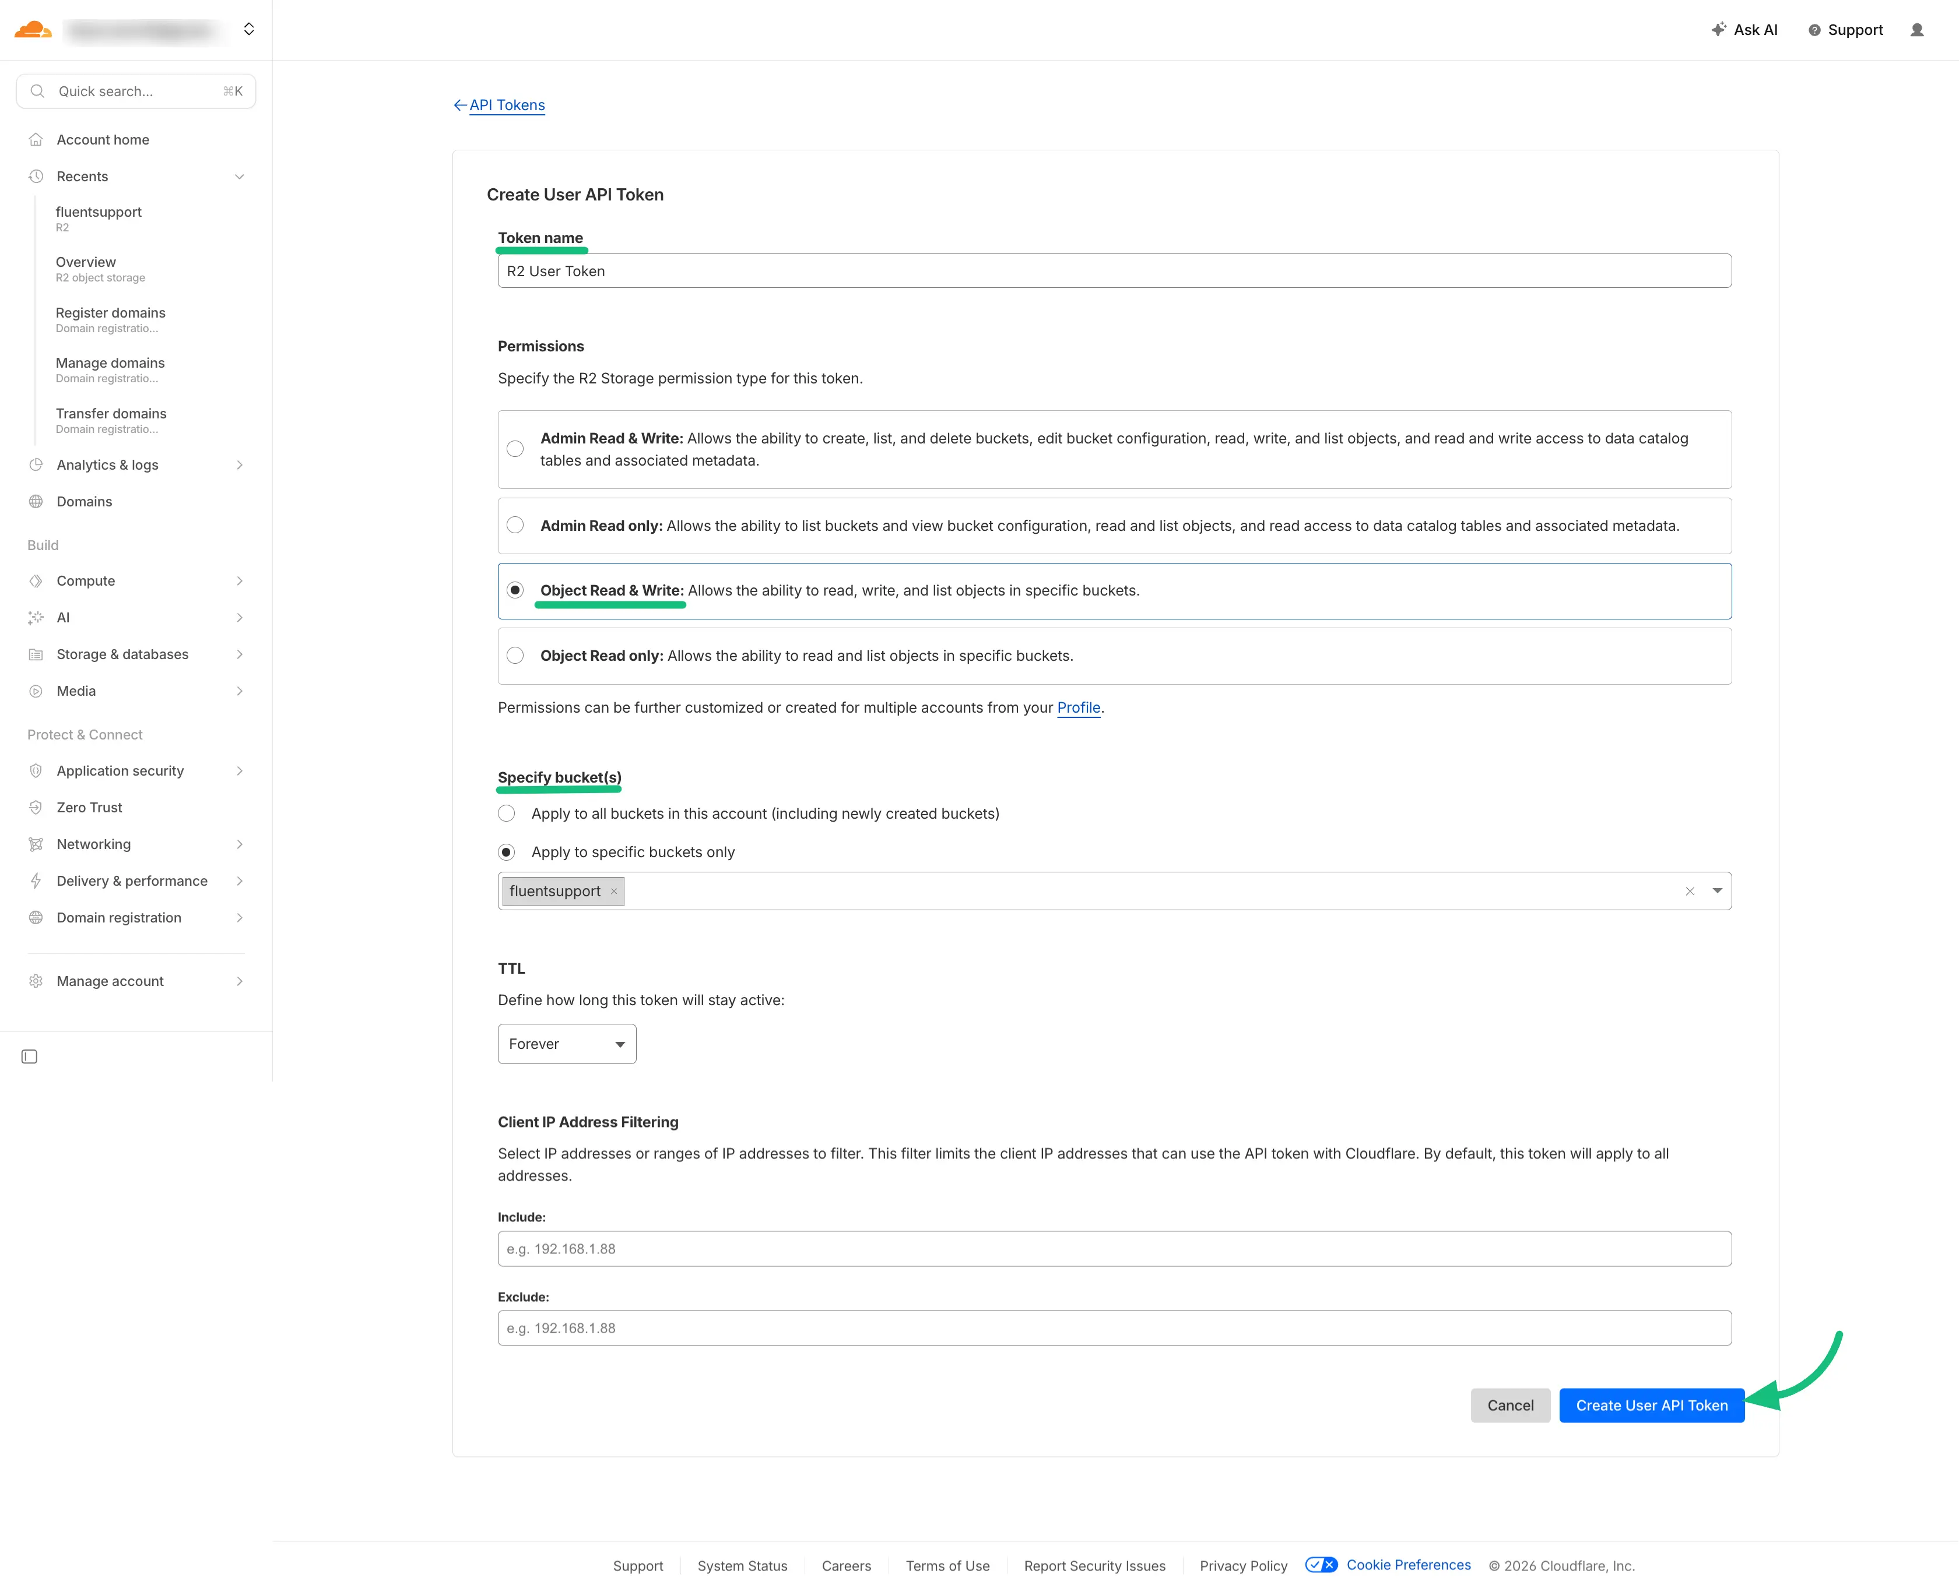Choose apply to all buckets option
This screenshot has width=1959, height=1592.
pyautogui.click(x=507, y=813)
